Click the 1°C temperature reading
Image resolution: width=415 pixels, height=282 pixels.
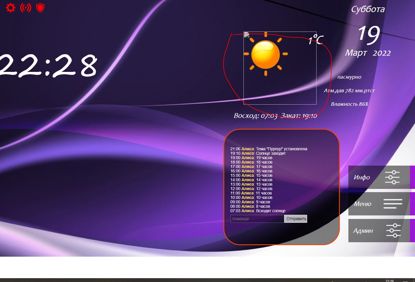tap(316, 39)
